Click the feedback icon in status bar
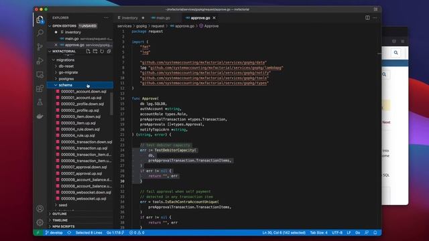429x241 pixels. [367, 232]
